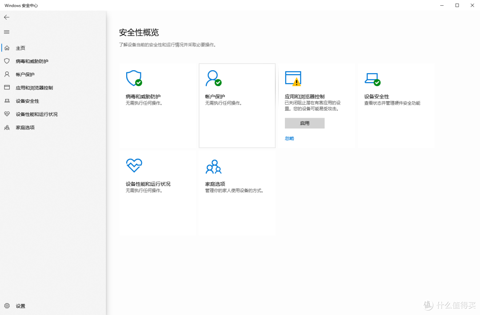Open the 帐户保护 person tile icon

pyautogui.click(x=213, y=78)
